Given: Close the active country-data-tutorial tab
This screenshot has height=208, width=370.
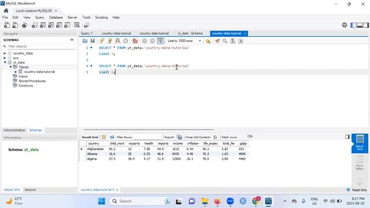Looking at the screenshot, I should pyautogui.click(x=245, y=34).
